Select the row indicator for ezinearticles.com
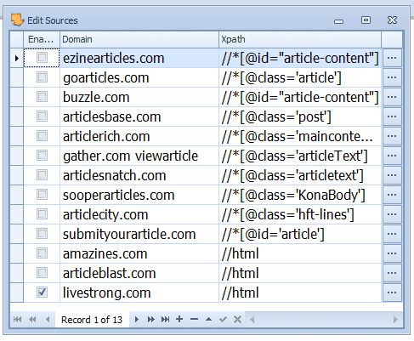Screen dimensions: 414x341 [x=16, y=58]
